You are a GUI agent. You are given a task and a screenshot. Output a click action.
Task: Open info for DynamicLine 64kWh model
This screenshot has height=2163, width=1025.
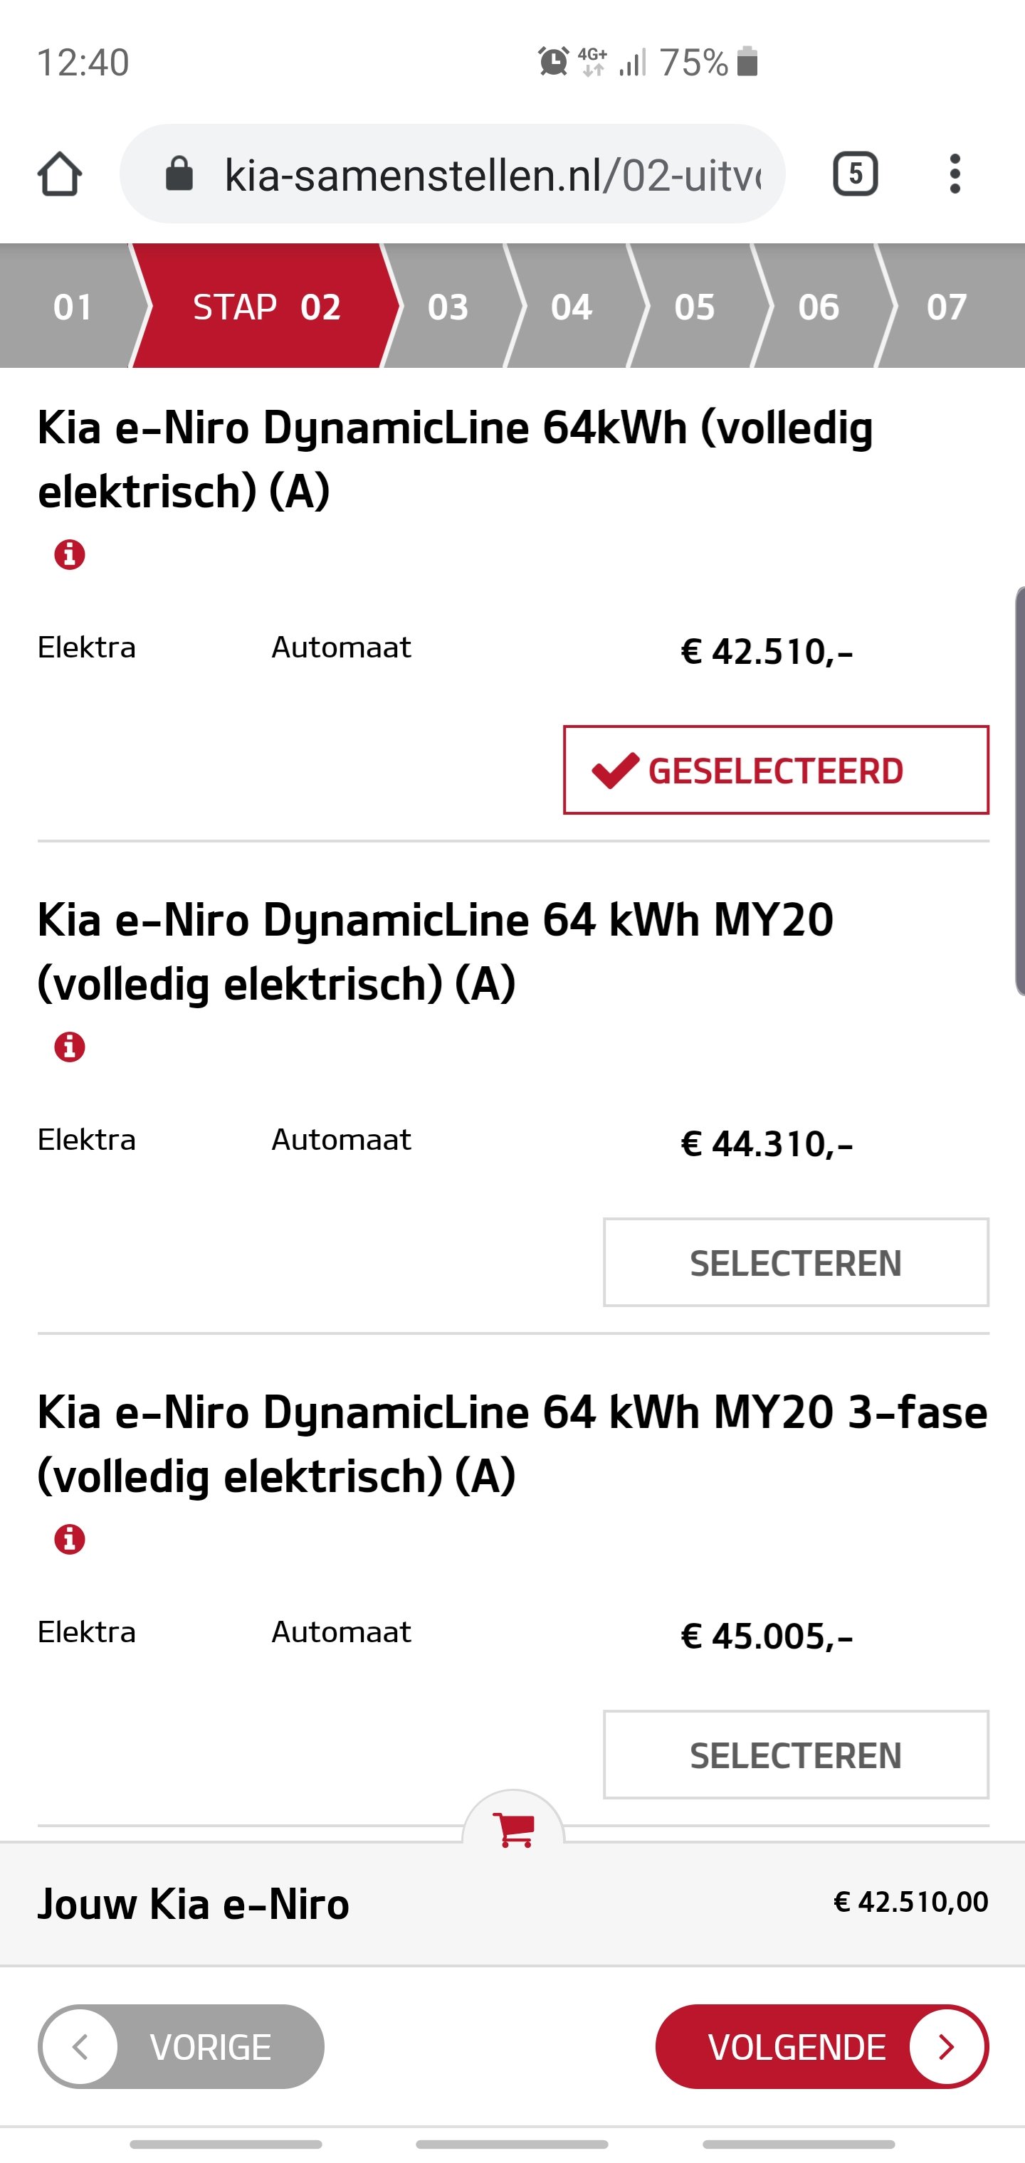click(70, 555)
